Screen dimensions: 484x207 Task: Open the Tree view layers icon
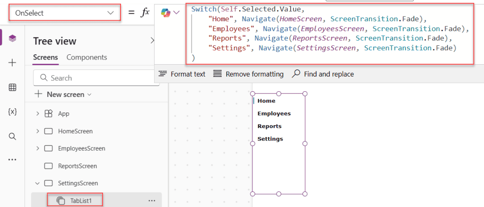coord(12,38)
